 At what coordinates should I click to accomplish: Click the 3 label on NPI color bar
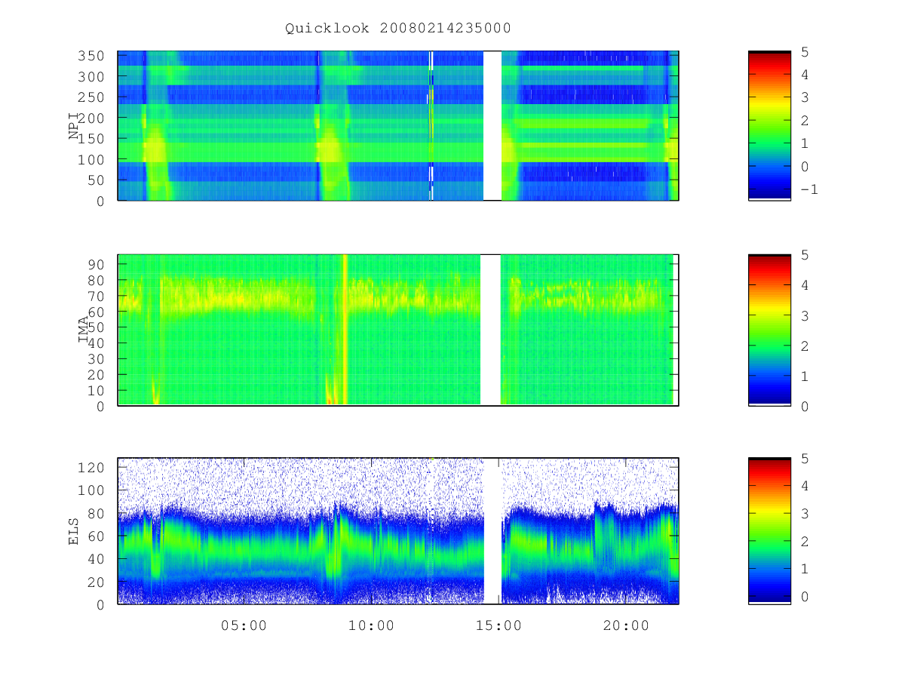tap(805, 98)
